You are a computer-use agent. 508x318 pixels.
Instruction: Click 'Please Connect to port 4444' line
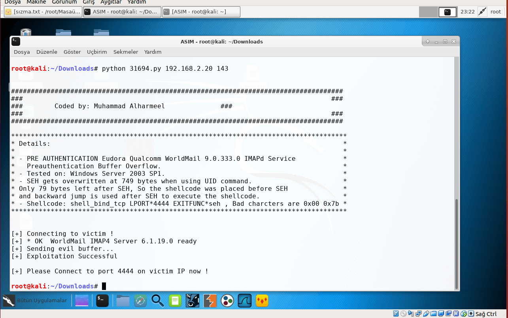pyautogui.click(x=110, y=271)
